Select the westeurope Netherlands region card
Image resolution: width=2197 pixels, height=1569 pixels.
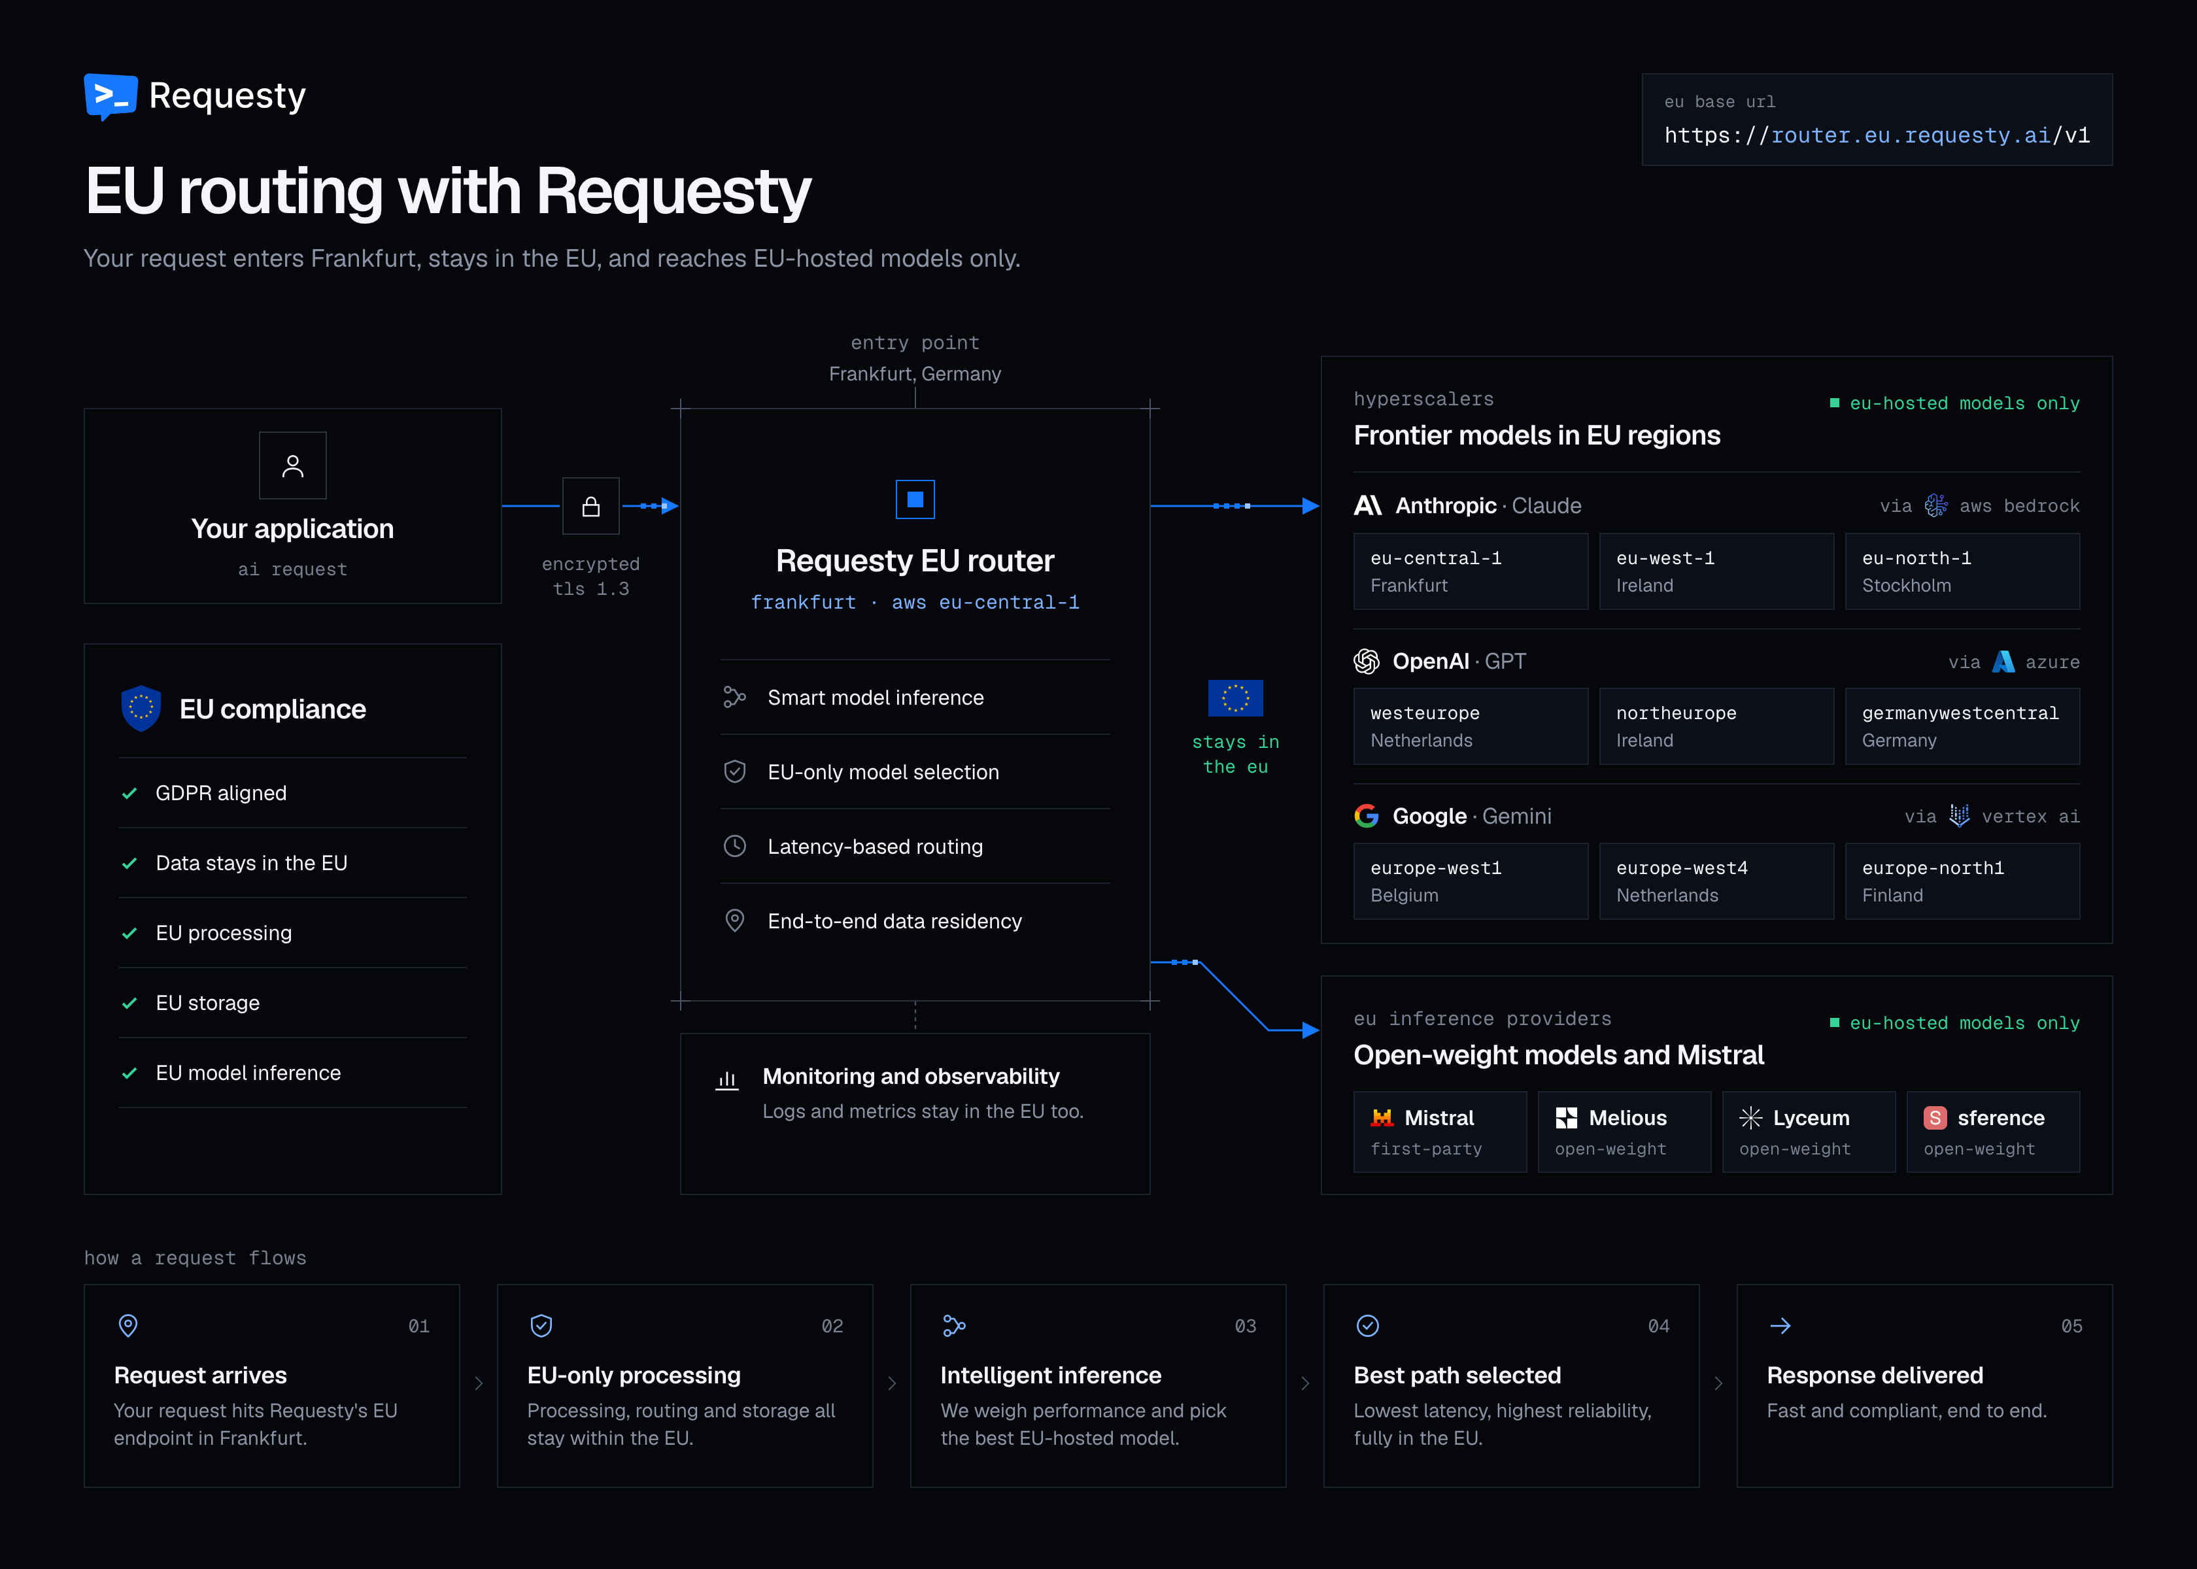point(1471,726)
